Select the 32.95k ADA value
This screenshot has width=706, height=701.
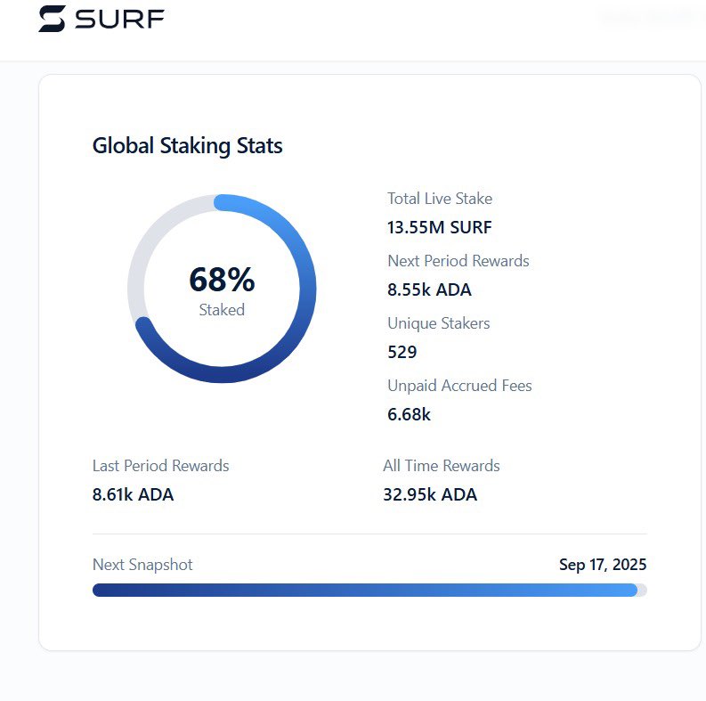[430, 494]
